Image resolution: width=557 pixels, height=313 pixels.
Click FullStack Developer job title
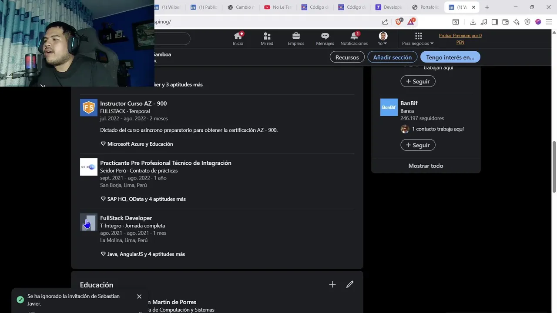126,218
